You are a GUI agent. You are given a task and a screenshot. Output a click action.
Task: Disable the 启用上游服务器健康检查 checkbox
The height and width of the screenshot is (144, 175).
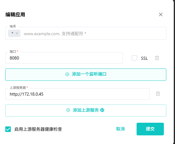click(8, 129)
